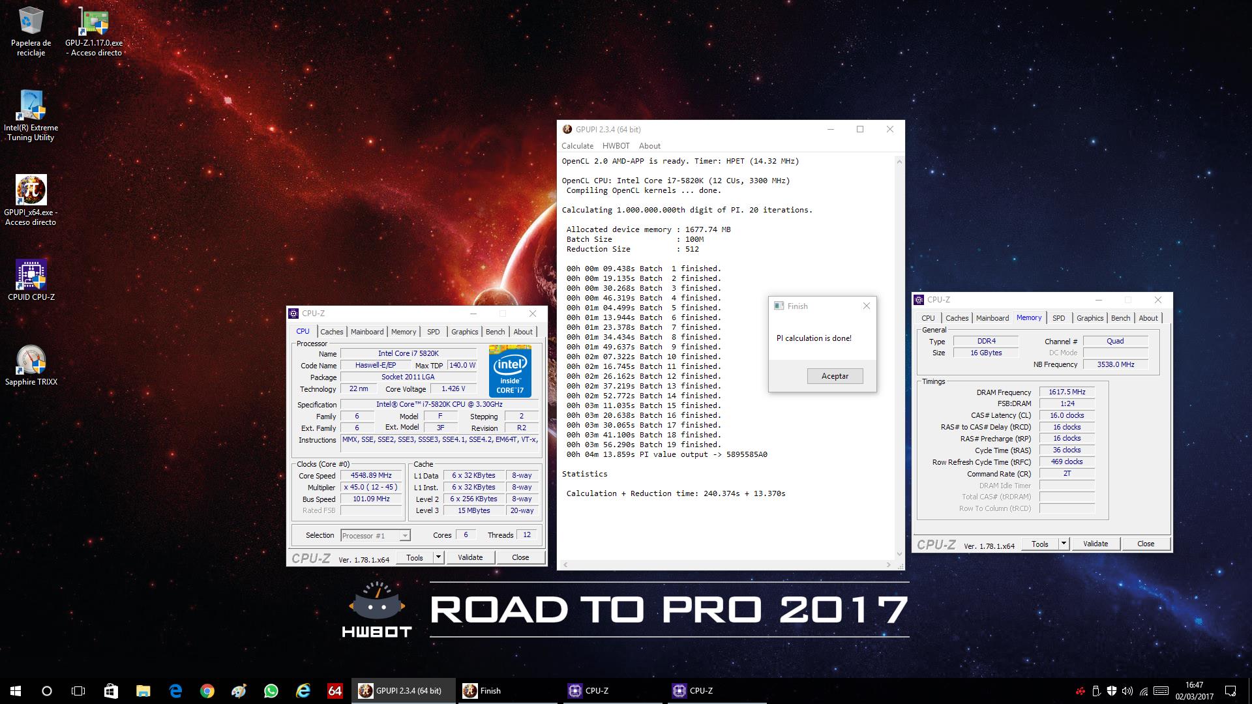Image resolution: width=1252 pixels, height=704 pixels.
Task: Open Cortana search circle in taskbar
Action: click(47, 691)
